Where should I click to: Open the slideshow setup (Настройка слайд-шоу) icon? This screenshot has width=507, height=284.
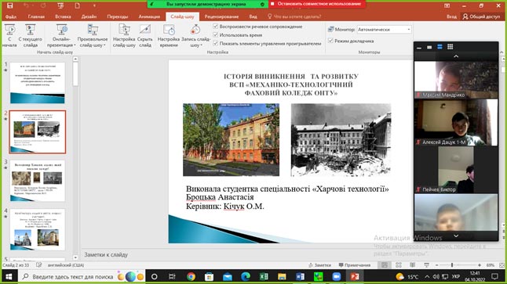[124, 30]
